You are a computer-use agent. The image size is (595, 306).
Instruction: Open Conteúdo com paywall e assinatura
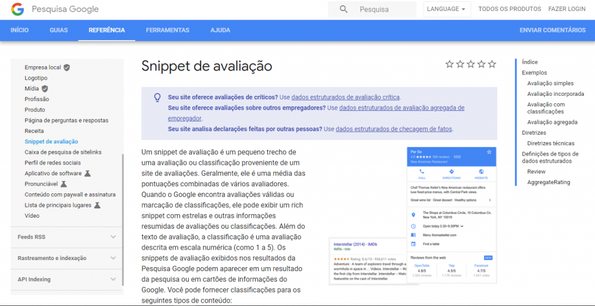tap(70, 195)
